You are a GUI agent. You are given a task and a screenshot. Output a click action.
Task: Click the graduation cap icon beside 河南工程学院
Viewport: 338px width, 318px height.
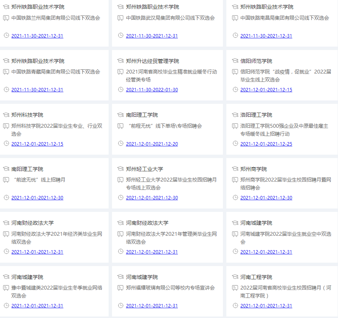point(235,277)
